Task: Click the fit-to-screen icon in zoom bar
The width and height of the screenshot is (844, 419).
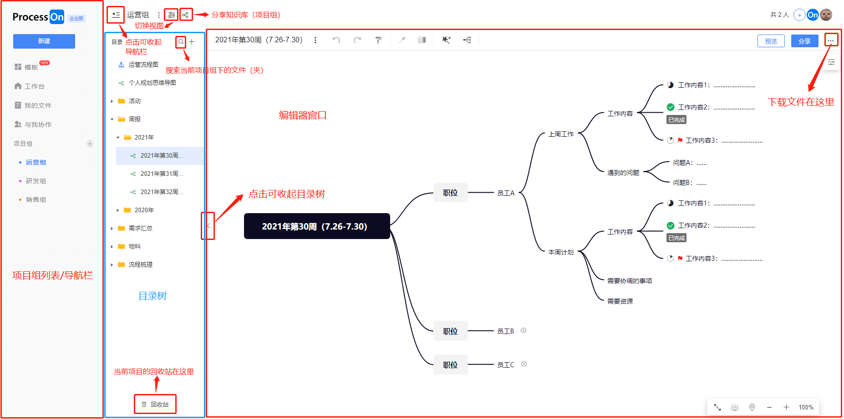Action: click(x=717, y=407)
